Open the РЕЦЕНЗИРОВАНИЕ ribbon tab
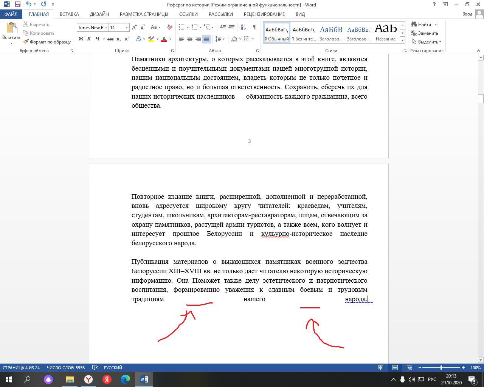 [264, 14]
